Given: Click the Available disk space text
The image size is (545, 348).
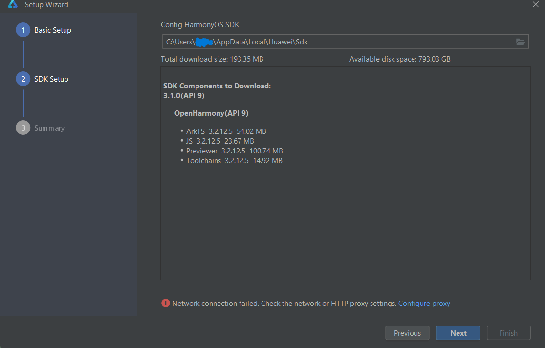Looking at the screenshot, I should tap(400, 59).
